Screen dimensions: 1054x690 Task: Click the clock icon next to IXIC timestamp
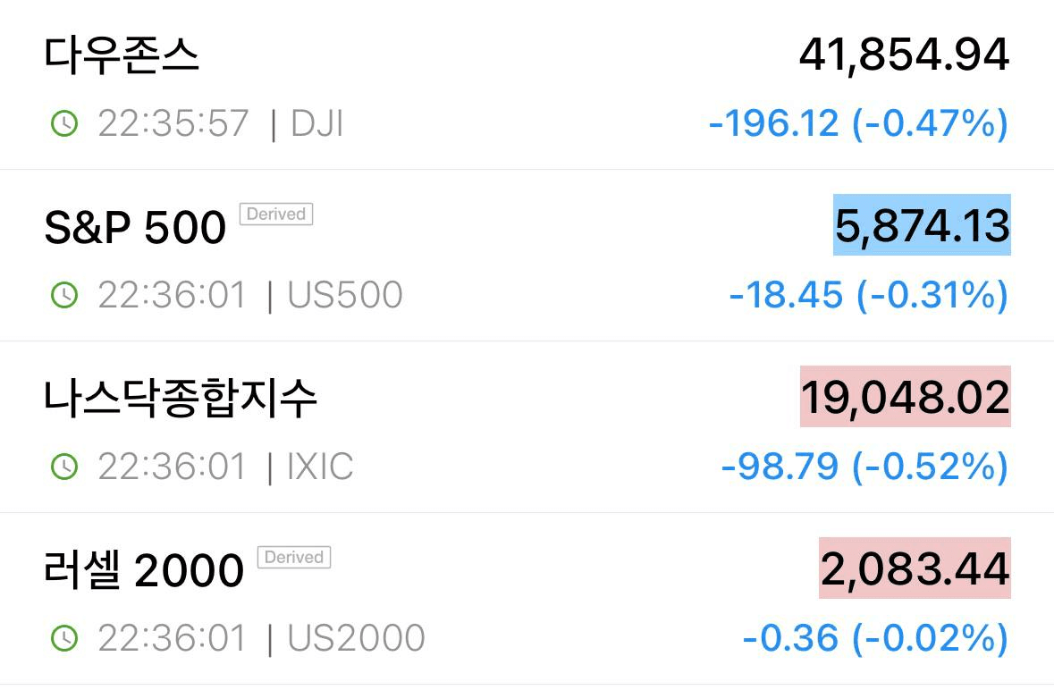point(64,467)
